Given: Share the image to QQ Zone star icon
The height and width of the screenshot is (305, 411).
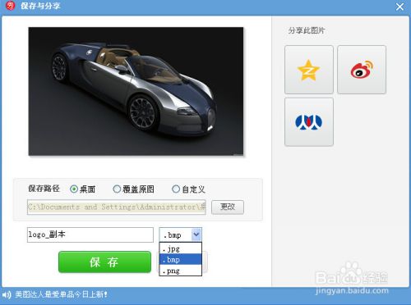Looking at the screenshot, I should [309, 70].
